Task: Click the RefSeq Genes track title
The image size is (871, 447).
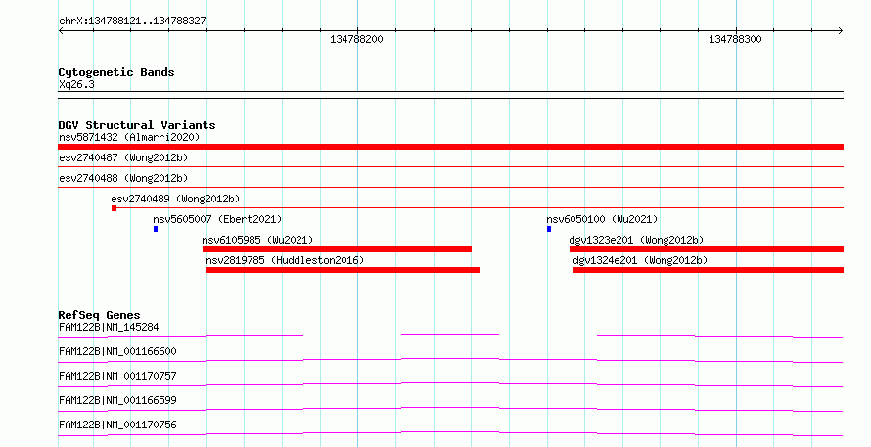Action: click(x=99, y=315)
